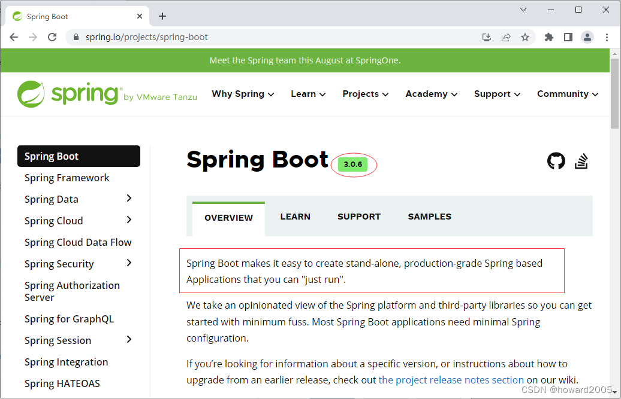Close the Spring Boot browser tab
The width and height of the screenshot is (621, 399).
click(140, 16)
